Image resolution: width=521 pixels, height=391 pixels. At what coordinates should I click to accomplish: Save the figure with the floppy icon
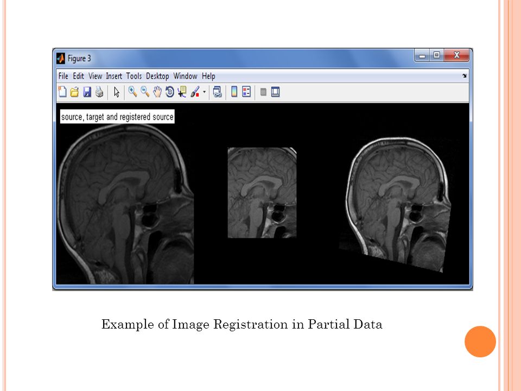tap(87, 92)
